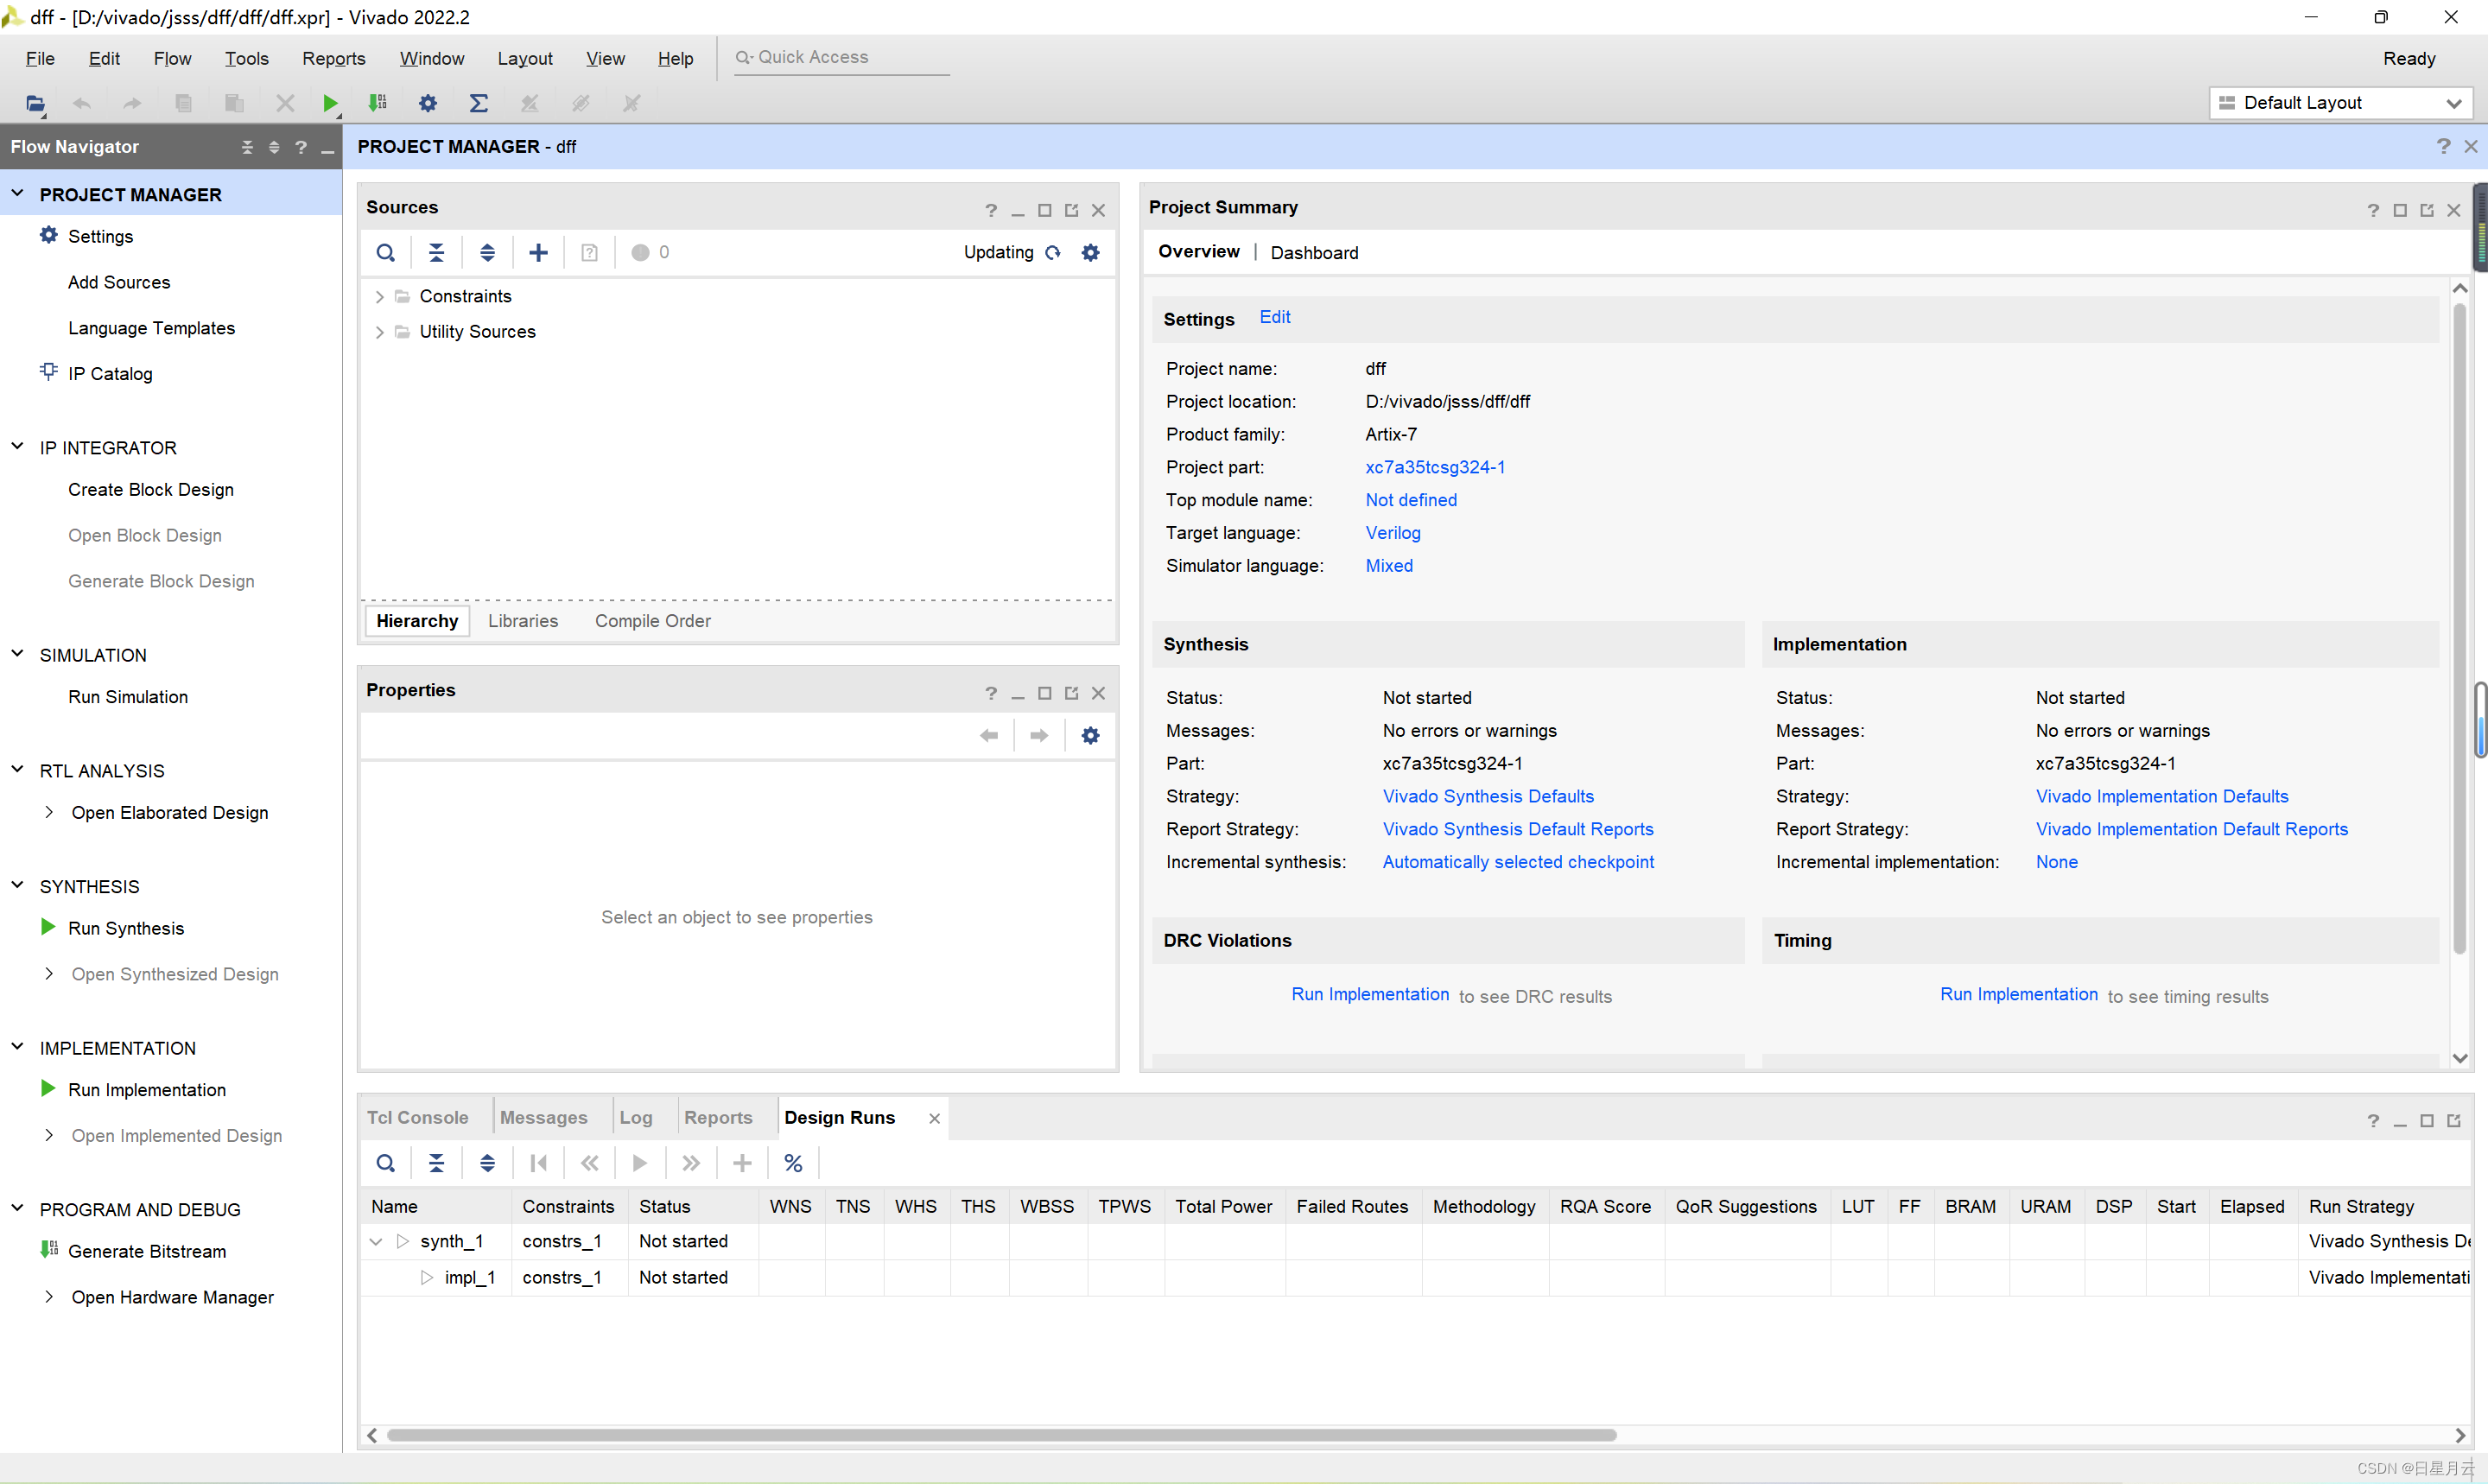Click the Open Project icon in main toolbar
The width and height of the screenshot is (2488, 1484).
pyautogui.click(x=35, y=103)
